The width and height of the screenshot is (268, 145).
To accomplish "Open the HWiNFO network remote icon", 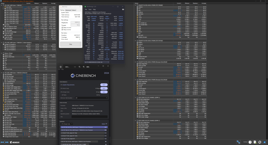I will pyautogui.click(x=238, y=142).
